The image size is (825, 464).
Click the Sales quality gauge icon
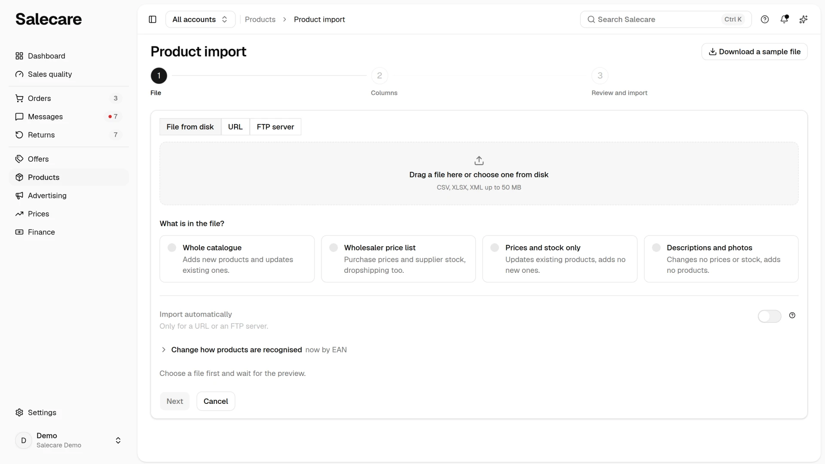19,74
